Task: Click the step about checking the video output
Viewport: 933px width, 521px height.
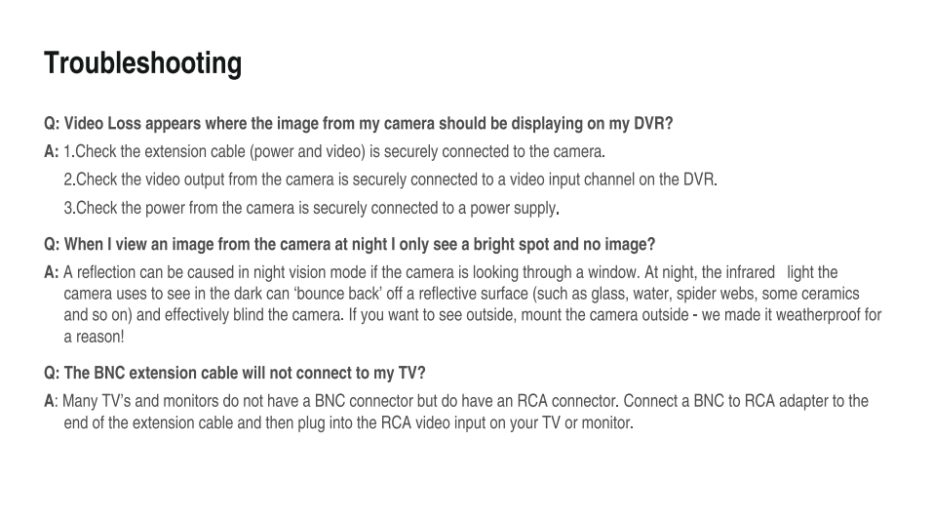Action: pos(390,180)
